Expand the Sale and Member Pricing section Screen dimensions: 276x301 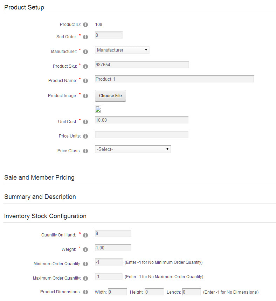[39, 178]
